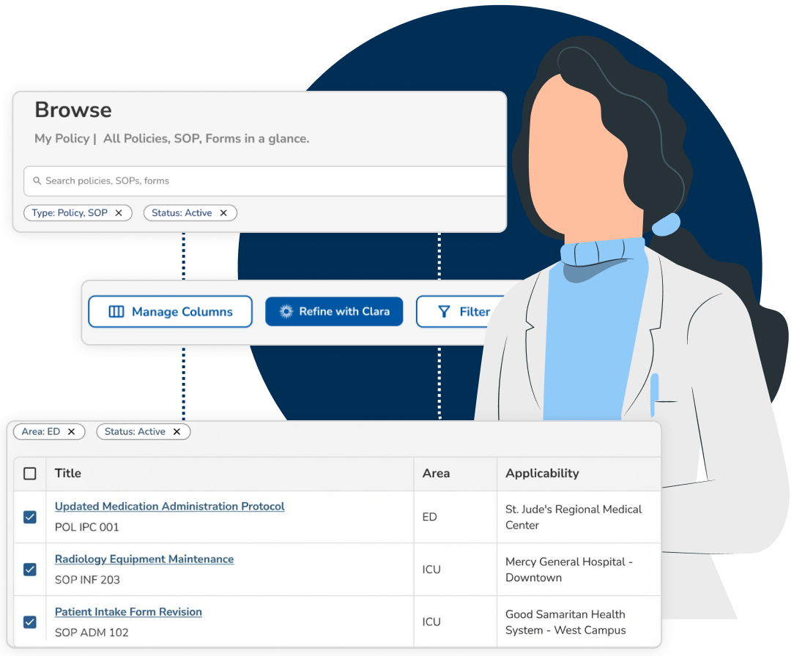Screen dimensions: 794x656
Task: Click the columns icon in Manage Columns
Action: point(116,311)
